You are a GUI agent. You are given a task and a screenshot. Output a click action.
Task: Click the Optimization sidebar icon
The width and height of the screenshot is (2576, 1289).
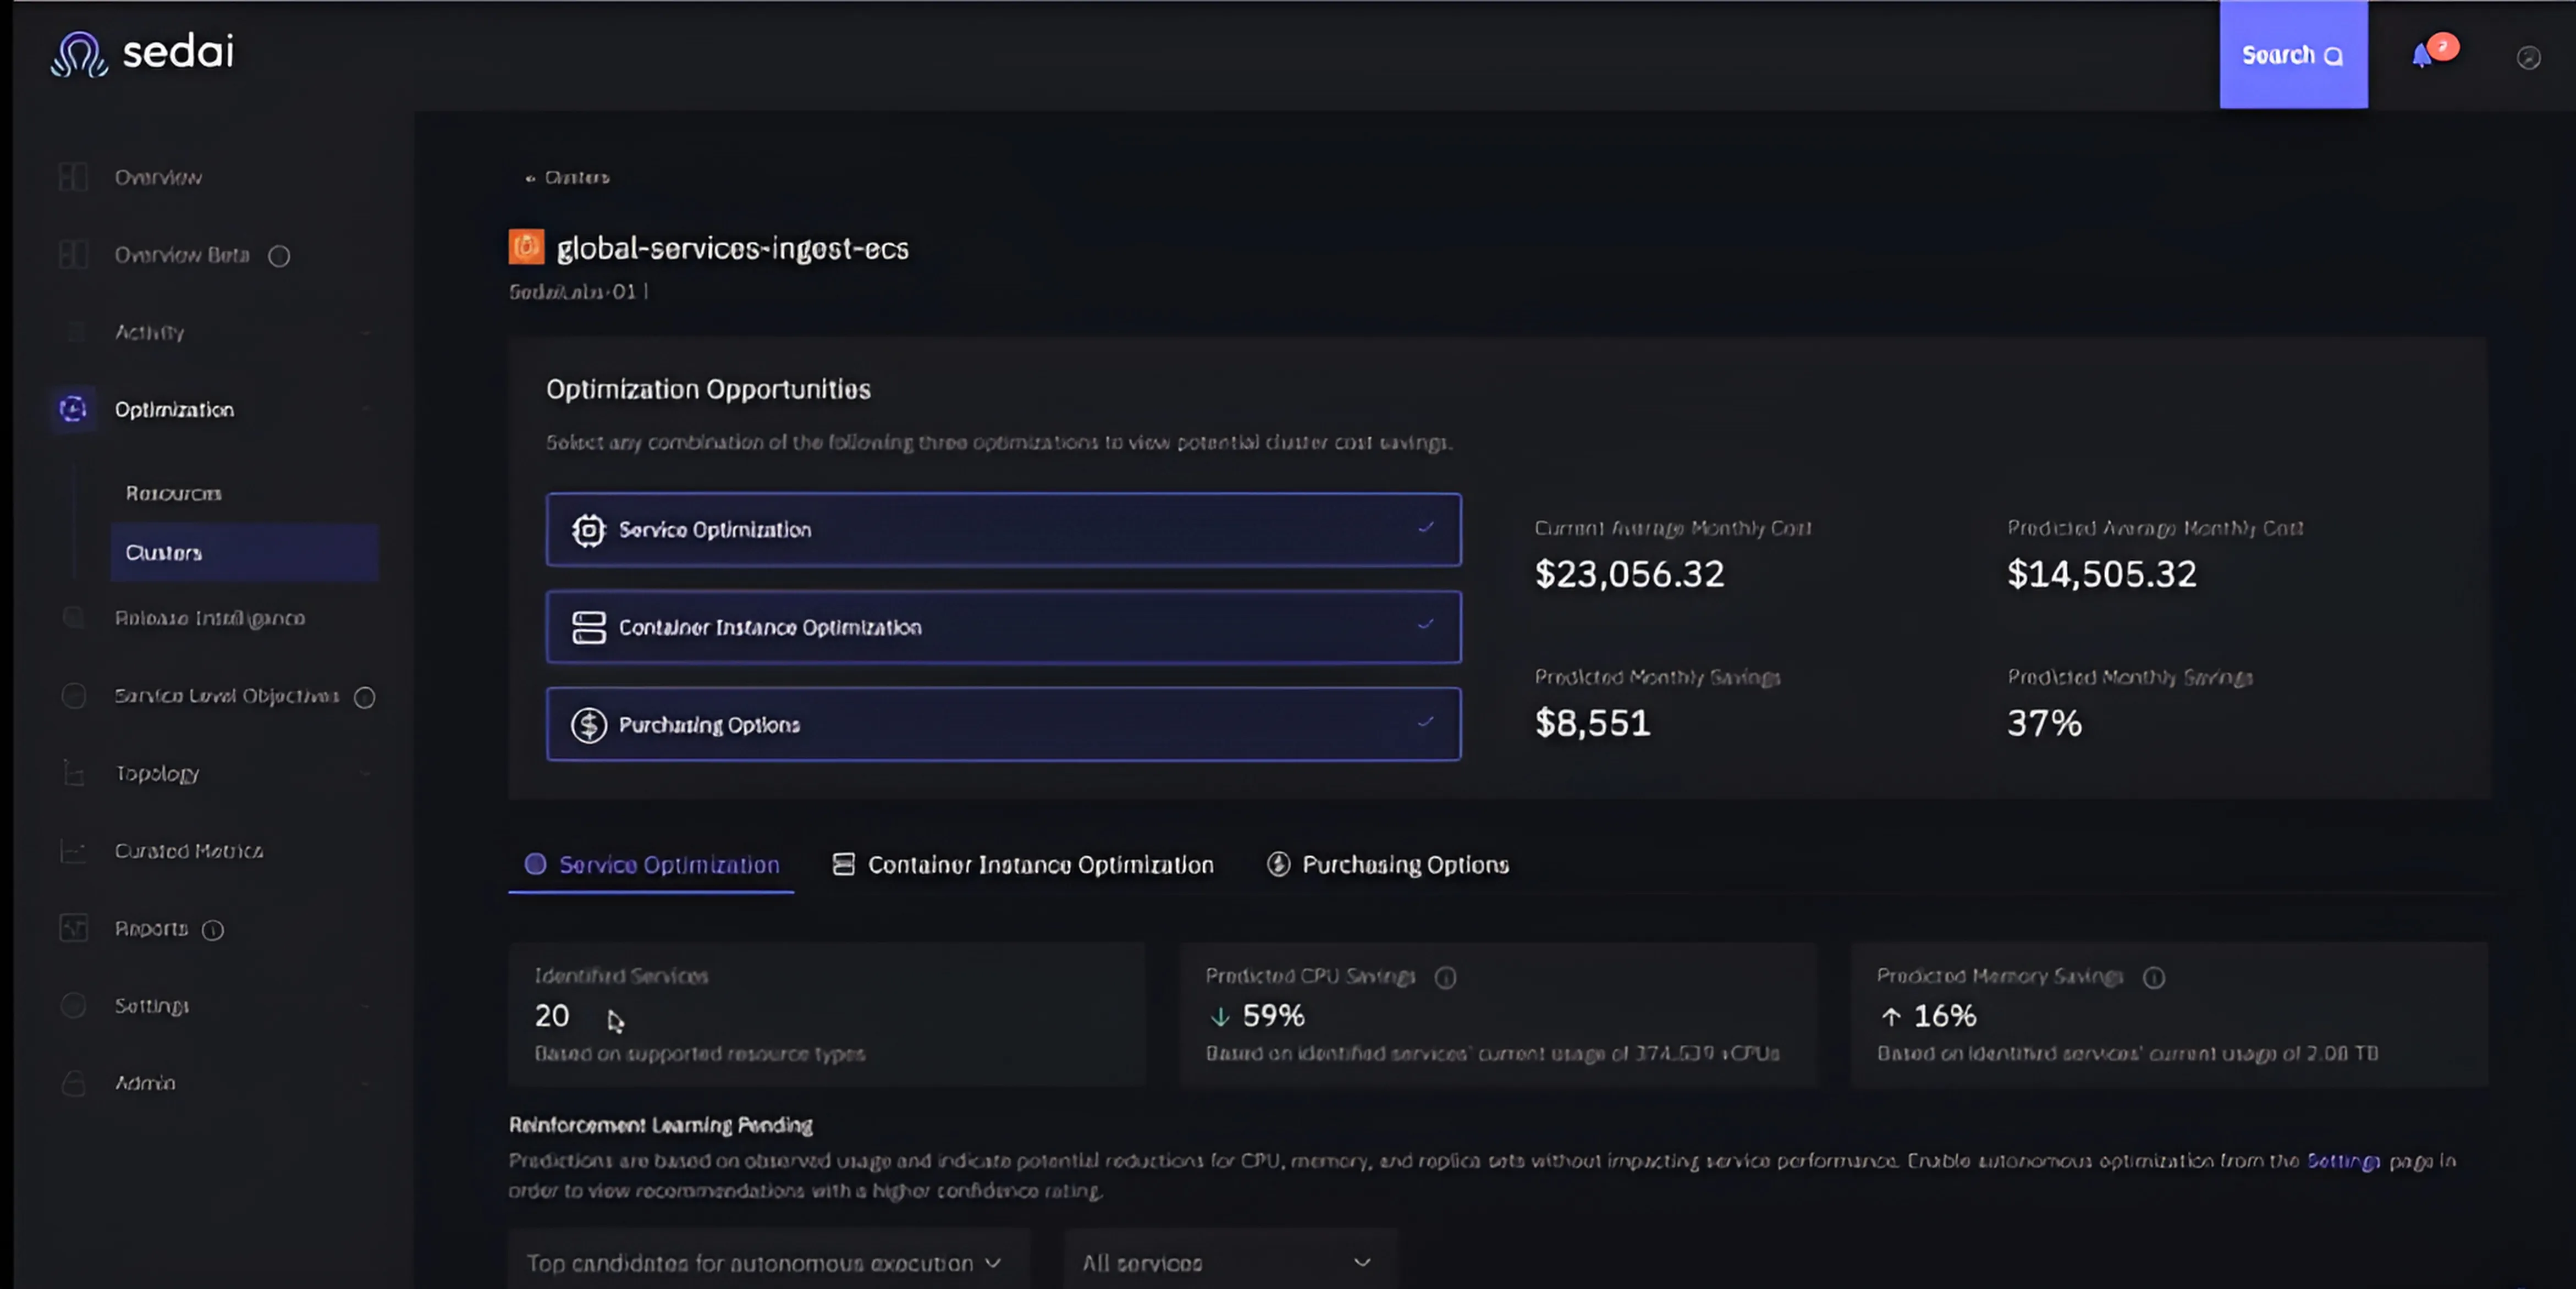click(x=73, y=409)
